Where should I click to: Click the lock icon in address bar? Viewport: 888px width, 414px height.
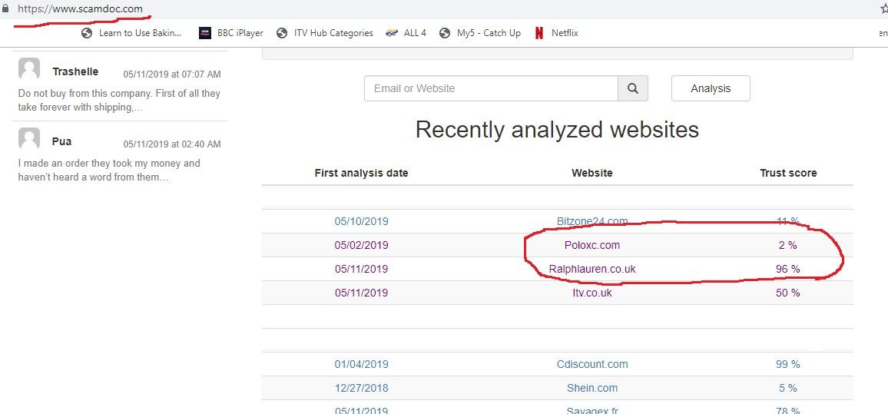tap(5, 8)
